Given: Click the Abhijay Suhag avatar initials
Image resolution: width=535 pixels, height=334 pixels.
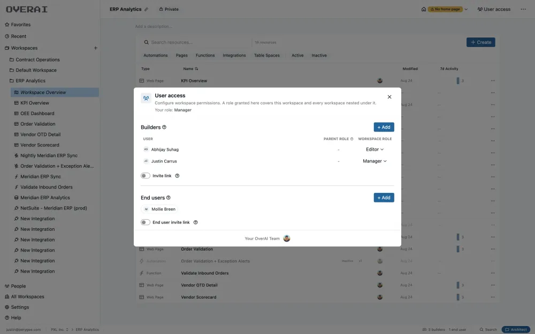Looking at the screenshot, I should click(x=146, y=149).
